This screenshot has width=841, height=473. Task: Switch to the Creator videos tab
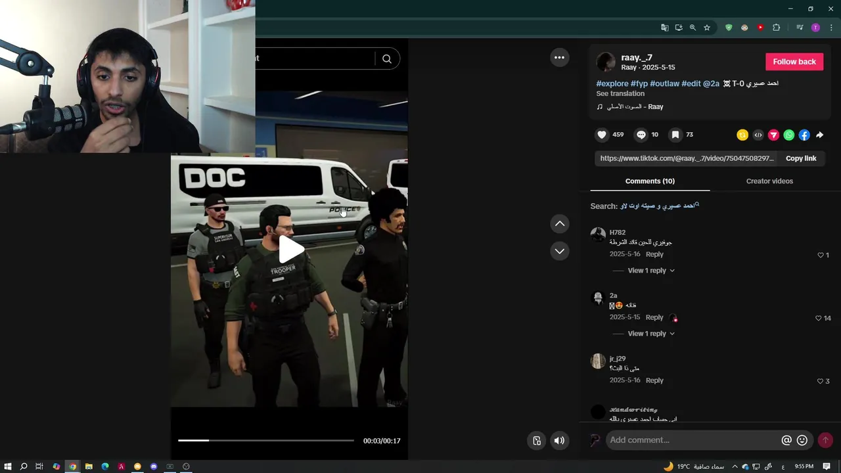[x=769, y=181]
